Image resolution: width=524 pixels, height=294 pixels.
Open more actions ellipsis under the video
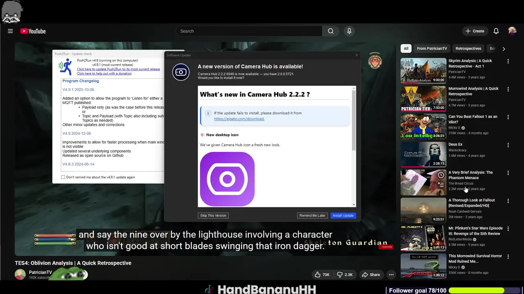(x=391, y=275)
